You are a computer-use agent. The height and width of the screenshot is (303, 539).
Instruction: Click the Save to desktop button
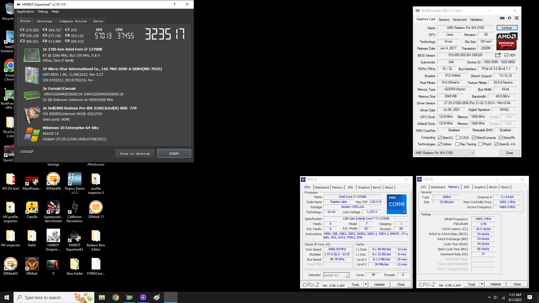tap(135, 153)
